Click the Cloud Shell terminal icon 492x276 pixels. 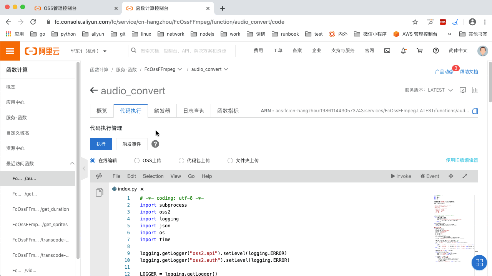pyautogui.click(x=387, y=51)
